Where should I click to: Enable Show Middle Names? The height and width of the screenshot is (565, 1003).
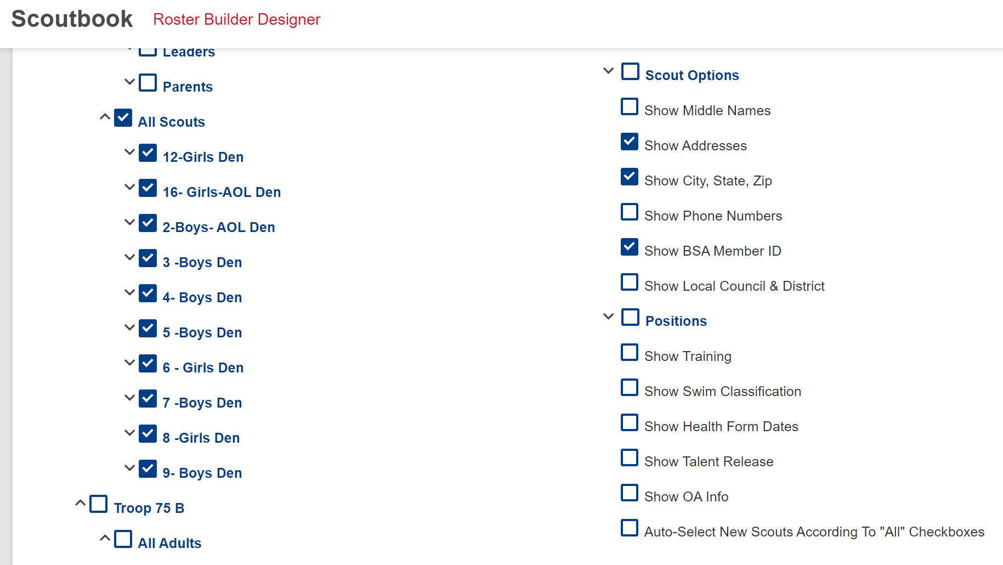(630, 106)
